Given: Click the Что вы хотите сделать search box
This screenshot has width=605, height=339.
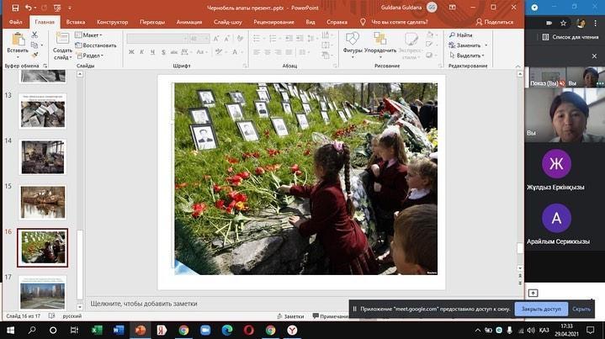Looking at the screenshot, I should [408, 22].
